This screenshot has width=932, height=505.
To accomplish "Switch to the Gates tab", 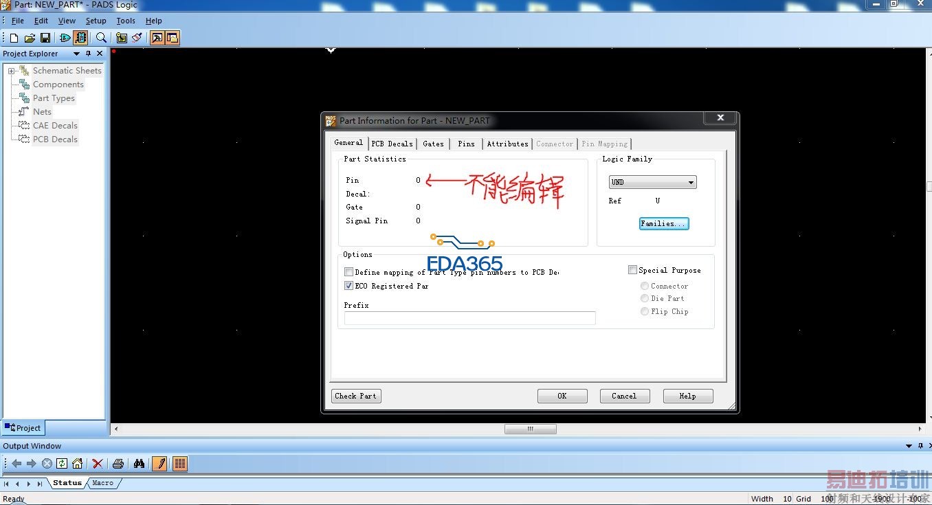I will (x=433, y=144).
